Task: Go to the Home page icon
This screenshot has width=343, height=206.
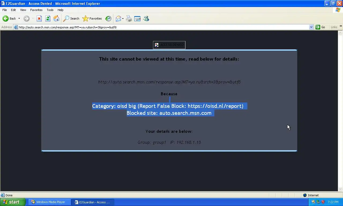Action: tap(56, 19)
